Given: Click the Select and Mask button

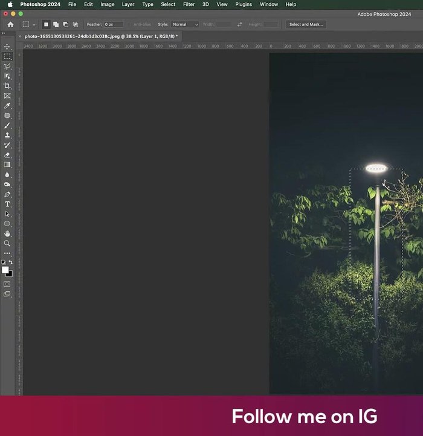Looking at the screenshot, I should click(x=306, y=25).
